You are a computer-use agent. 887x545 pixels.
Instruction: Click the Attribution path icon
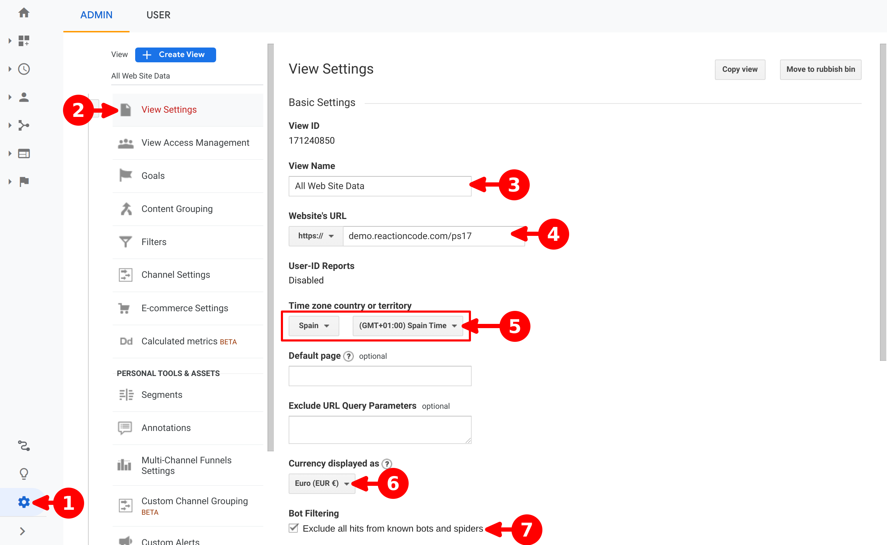(x=24, y=446)
